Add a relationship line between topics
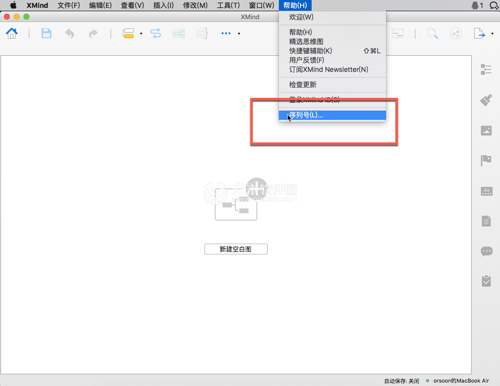This screenshot has height=386, width=500. [156, 33]
